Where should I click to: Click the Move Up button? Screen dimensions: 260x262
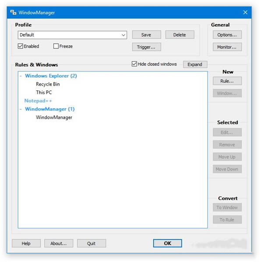tap(227, 157)
